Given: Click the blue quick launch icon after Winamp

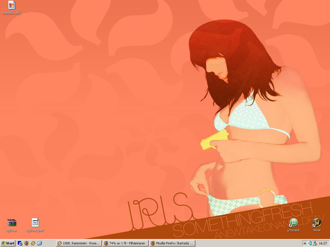Looking at the screenshot, I should [40, 243].
